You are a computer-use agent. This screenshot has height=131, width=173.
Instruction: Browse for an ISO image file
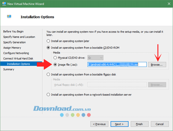(x=157, y=64)
